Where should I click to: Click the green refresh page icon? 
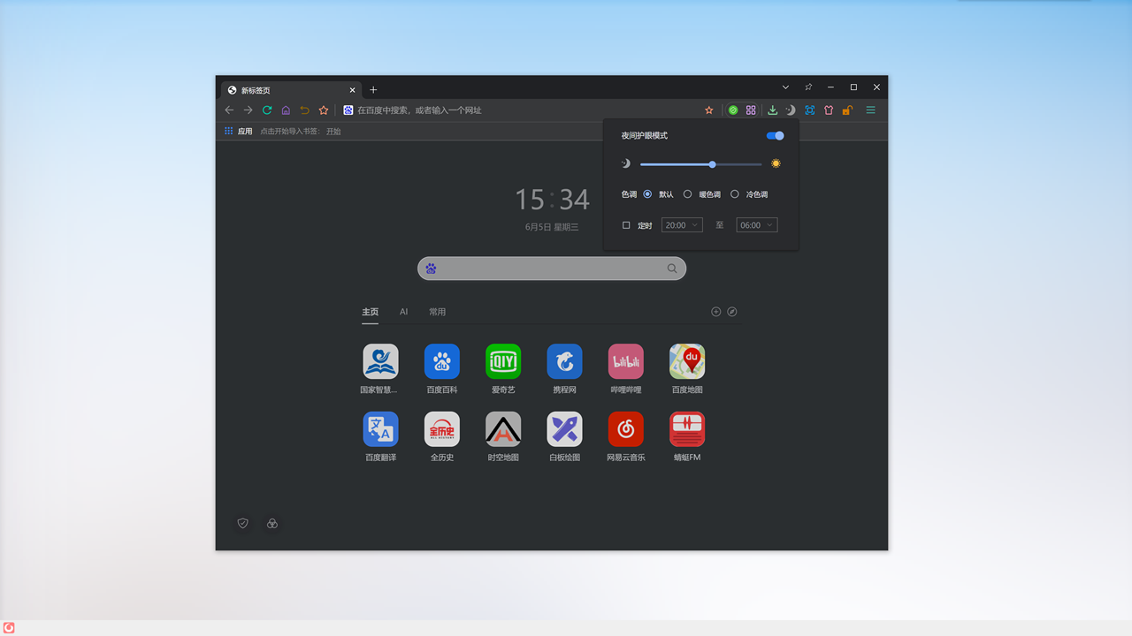(x=267, y=110)
